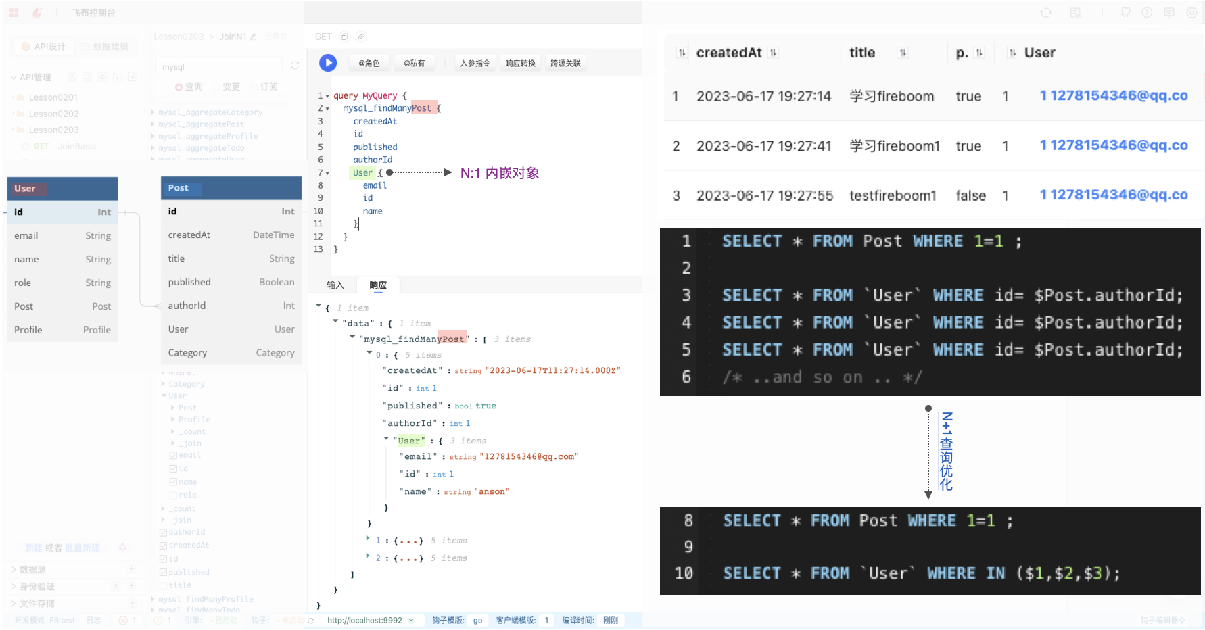Click the link icon next to GET
Screen dimensions: 1205x630
pos(361,37)
